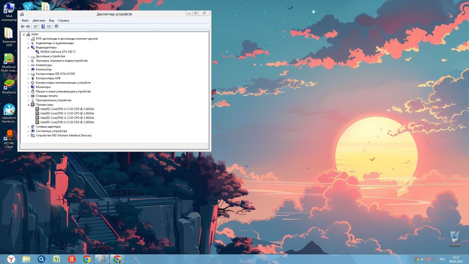Select Uptodown GameLoop desktop shortcut

point(9,113)
